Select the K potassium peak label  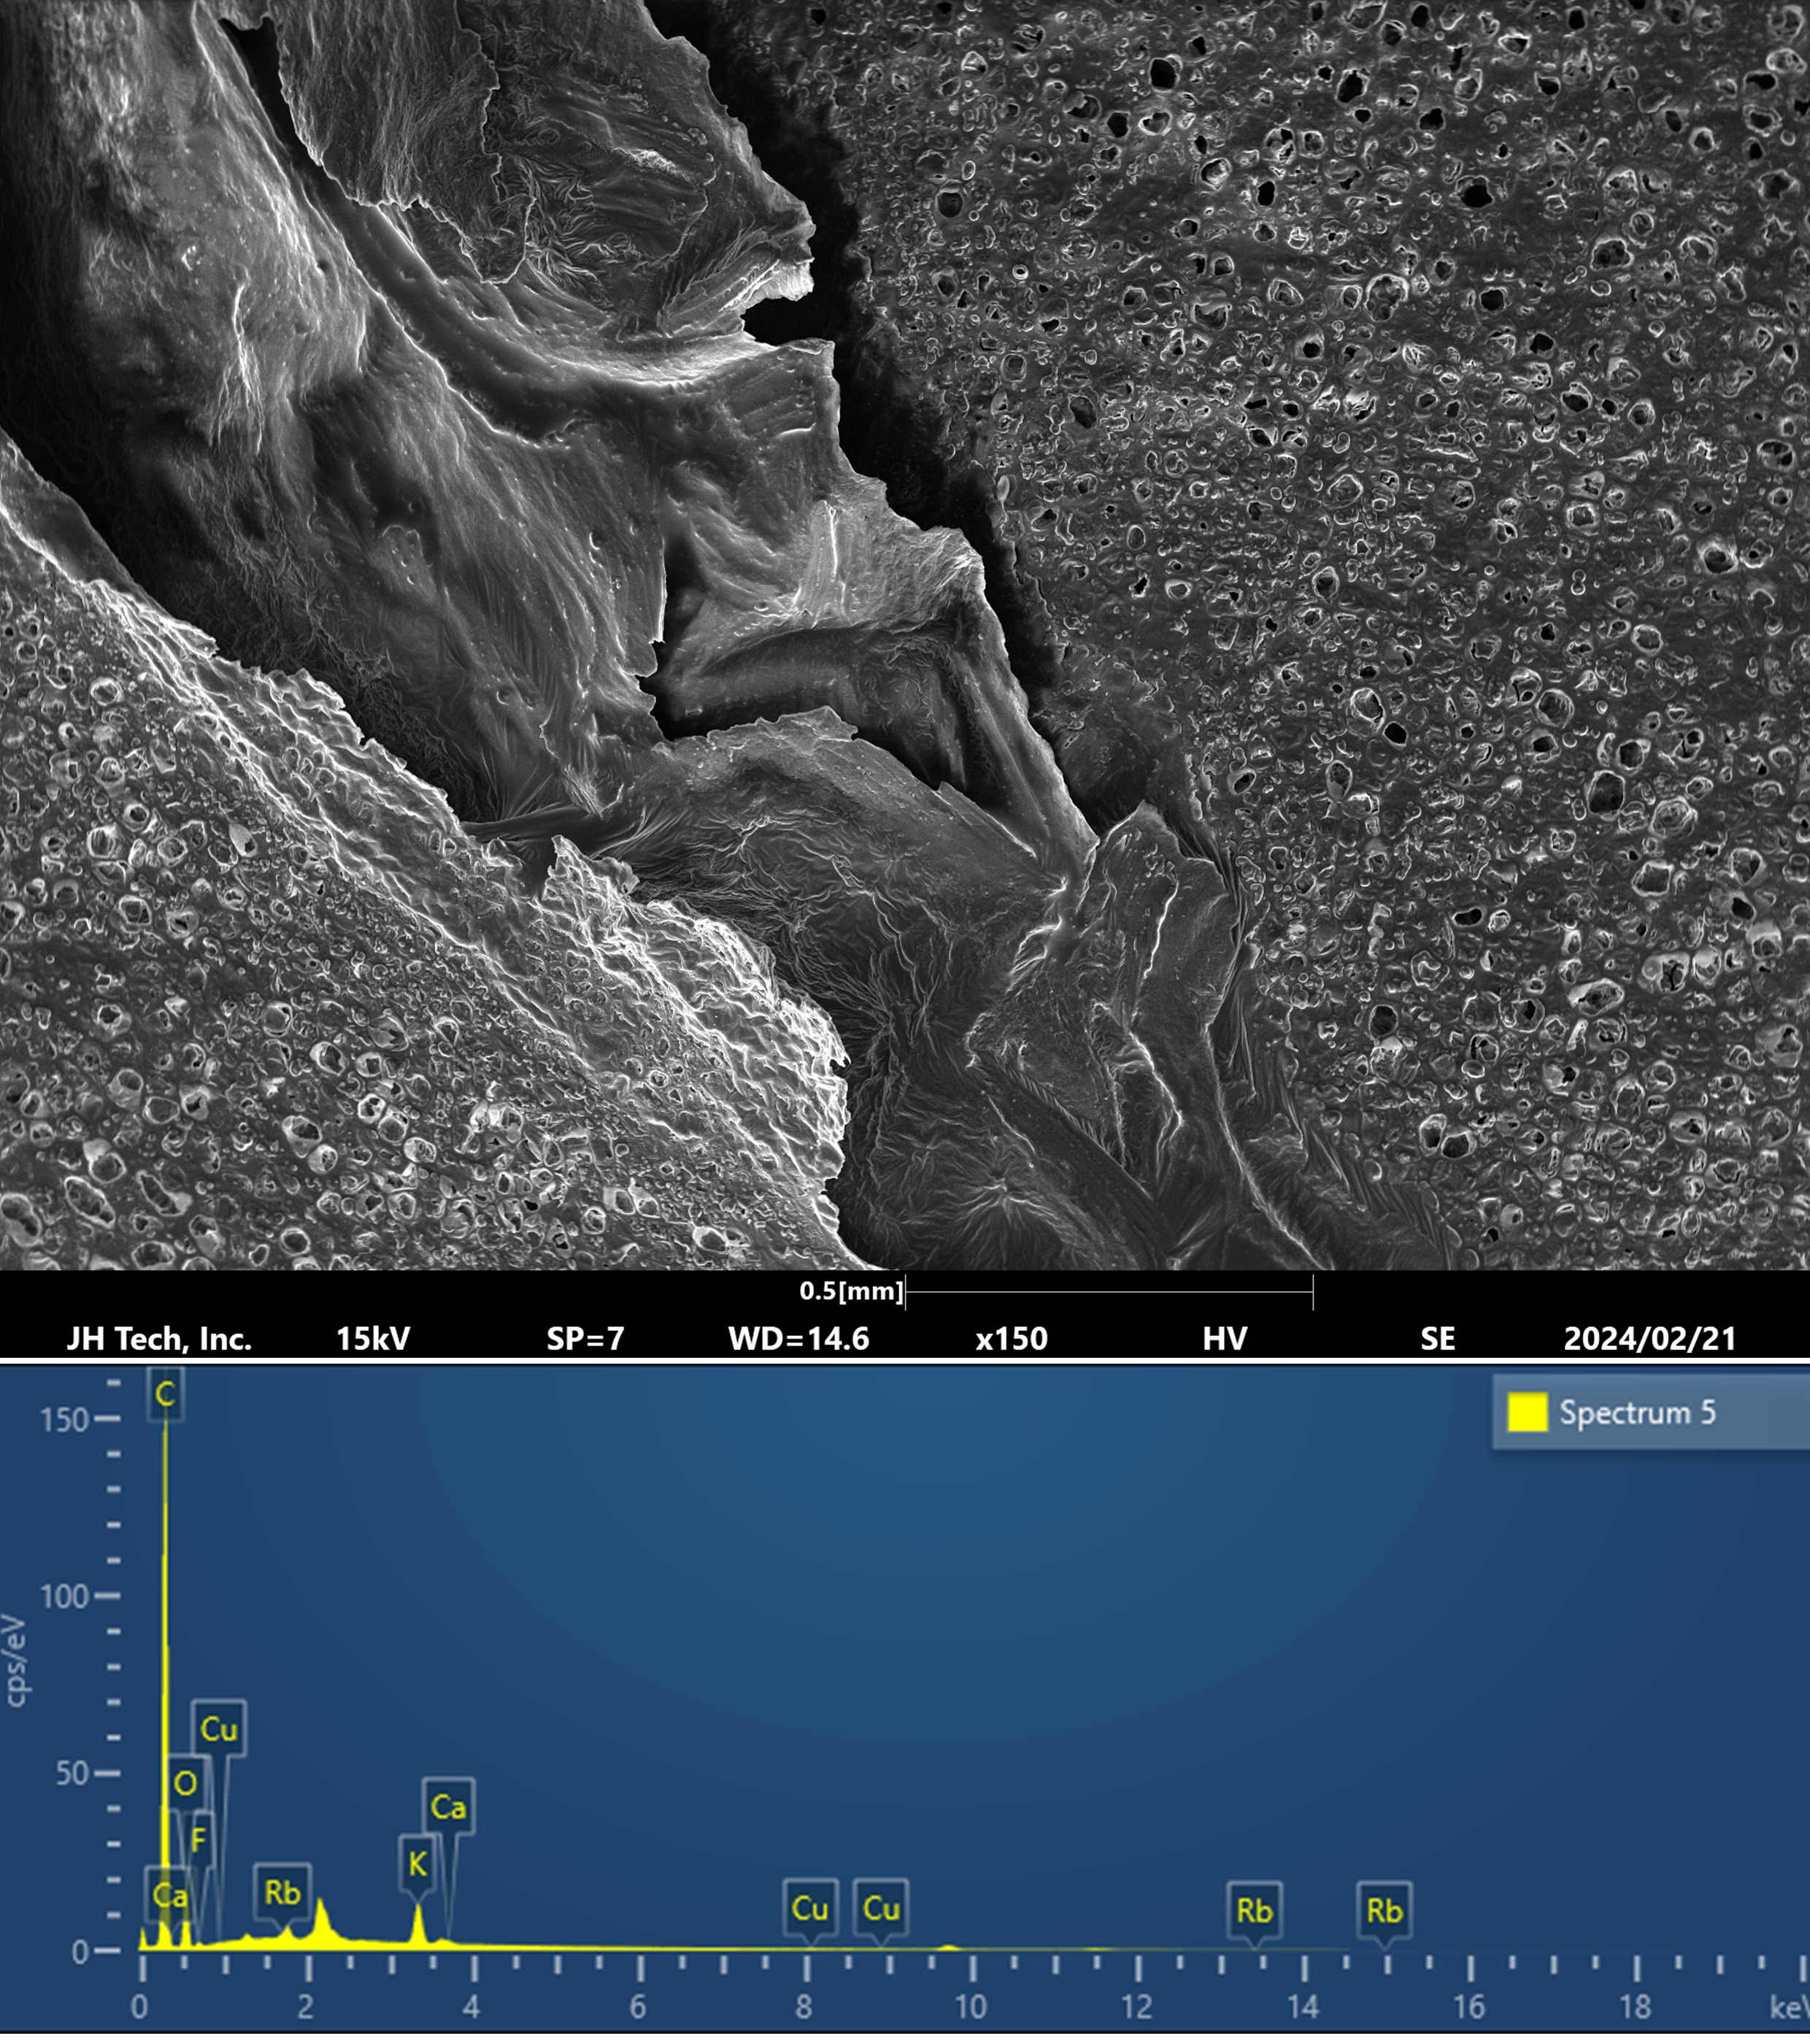[x=417, y=1864]
